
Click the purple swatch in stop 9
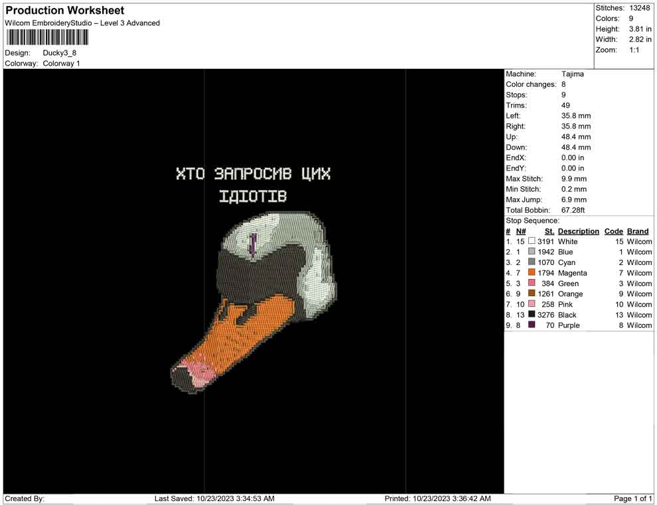[x=532, y=325]
